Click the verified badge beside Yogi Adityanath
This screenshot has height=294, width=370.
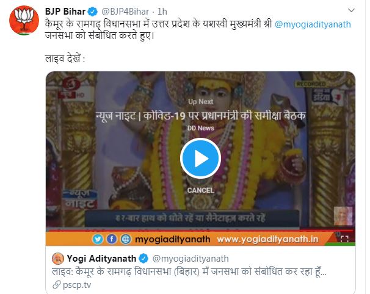pyautogui.click(x=143, y=259)
